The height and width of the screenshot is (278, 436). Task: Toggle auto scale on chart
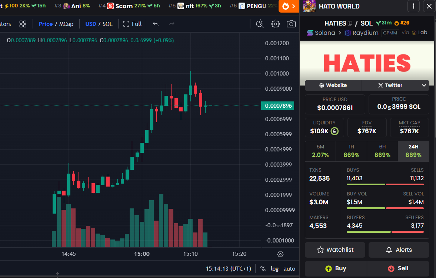point(289,268)
